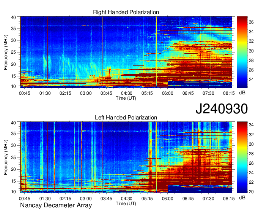Click the 26 value on upper color scale
This screenshot has height=210, width=258.
tap(251, 70)
